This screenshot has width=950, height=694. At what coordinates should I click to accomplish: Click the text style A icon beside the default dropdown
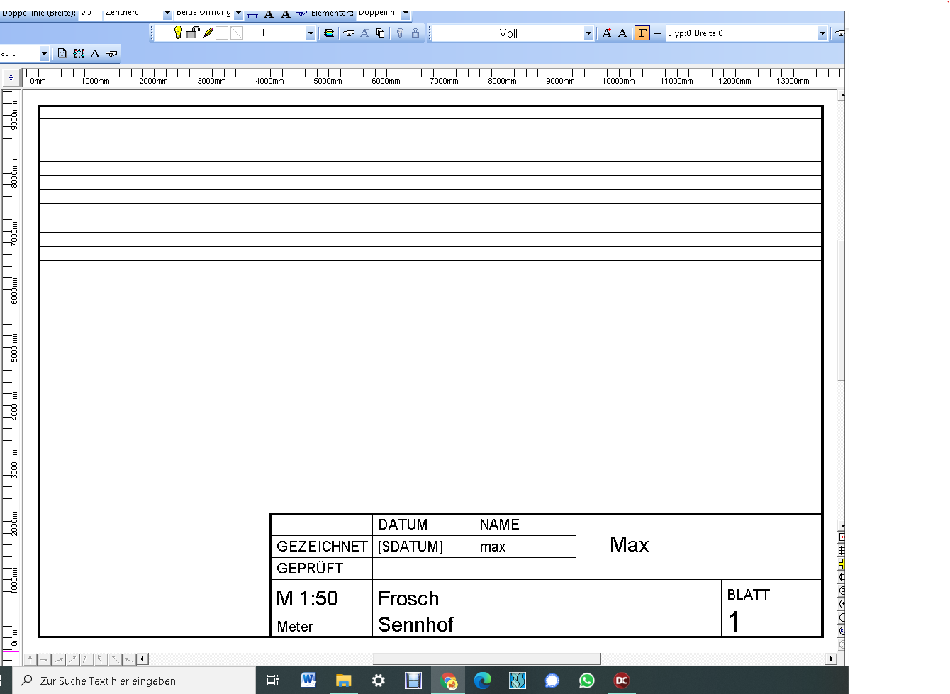[94, 52]
